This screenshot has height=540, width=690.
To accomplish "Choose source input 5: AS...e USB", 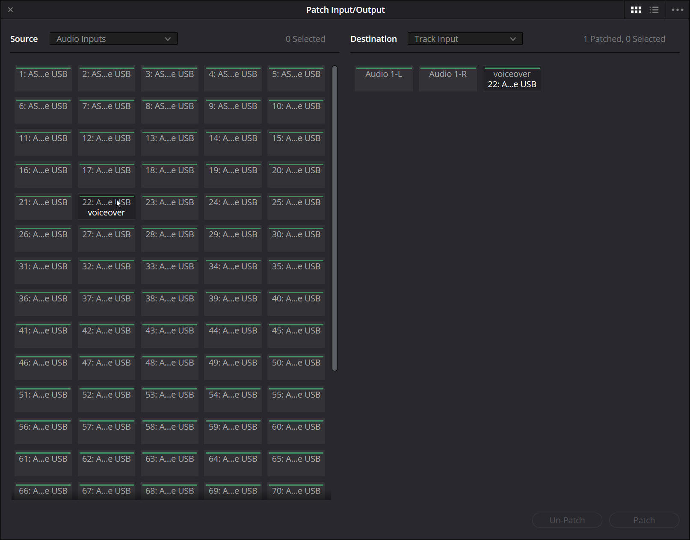I will 296,79.
